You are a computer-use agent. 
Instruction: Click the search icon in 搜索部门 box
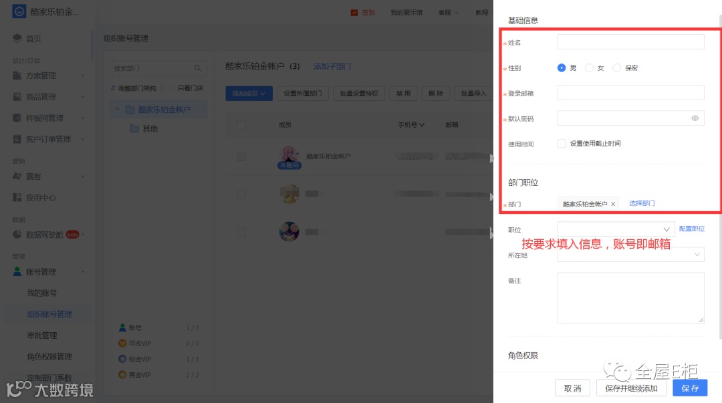click(x=197, y=68)
